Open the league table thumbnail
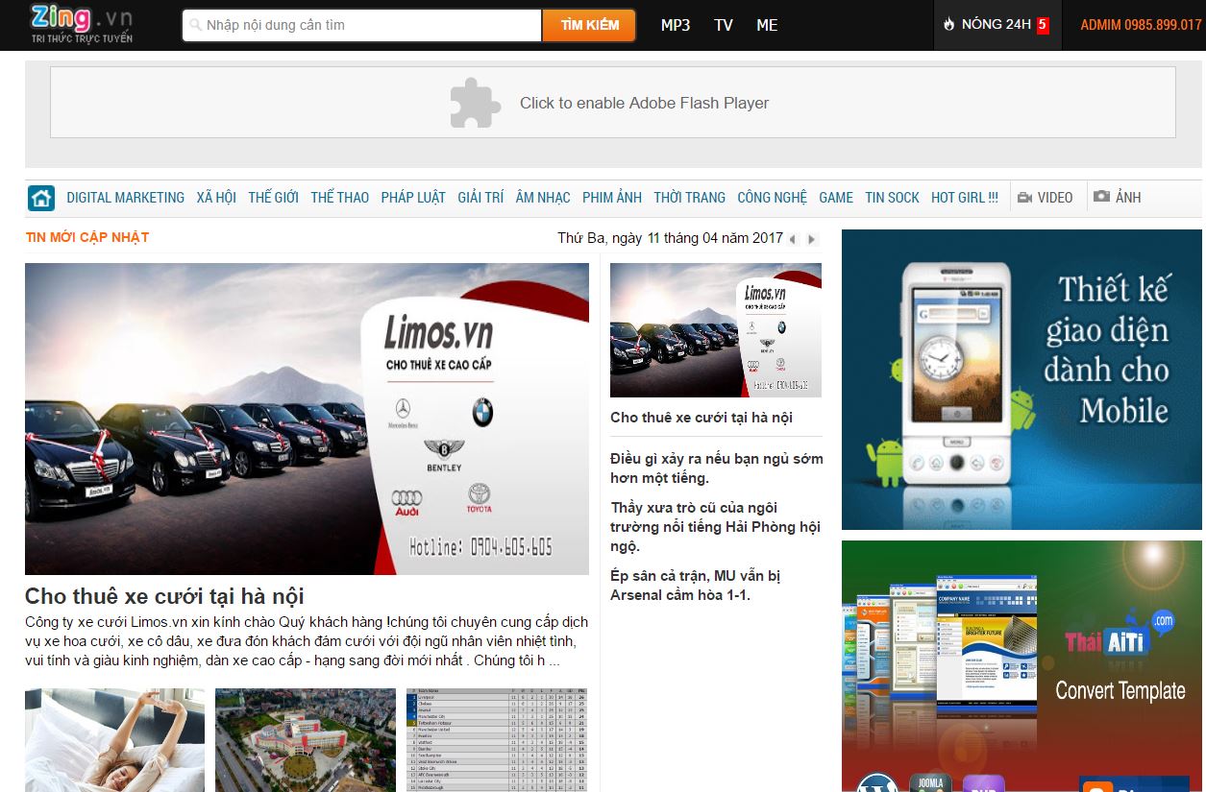This screenshot has height=792, width=1206. (497, 740)
